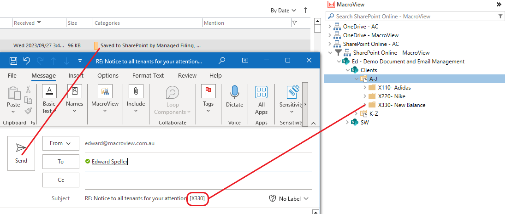Start Dictate with microphone icon
The width and height of the screenshot is (506, 214).
(235, 96)
